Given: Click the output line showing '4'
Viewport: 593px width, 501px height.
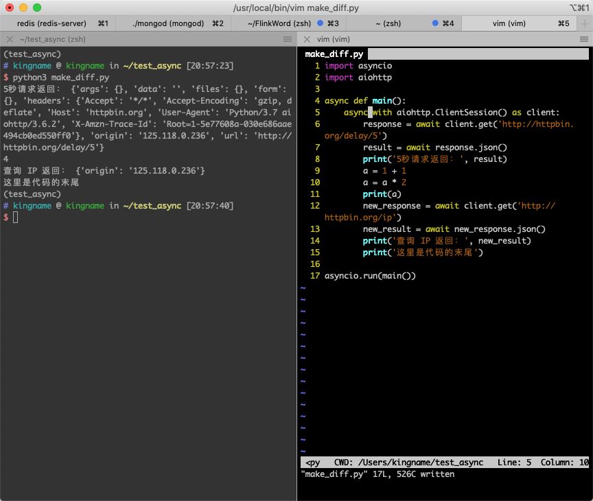Looking at the screenshot, I should pos(5,159).
